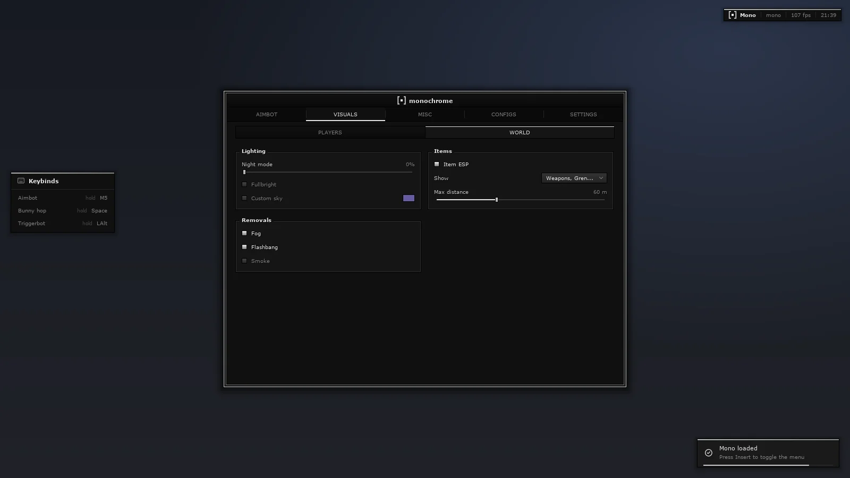Open the SETTINGS tab

tap(583, 114)
